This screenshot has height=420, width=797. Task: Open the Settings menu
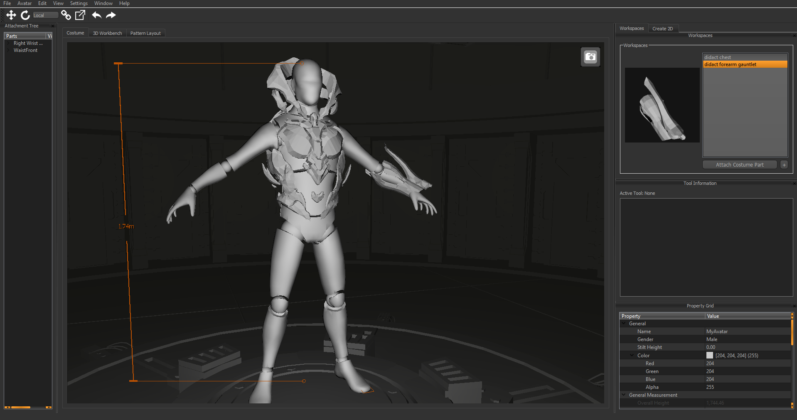point(79,3)
